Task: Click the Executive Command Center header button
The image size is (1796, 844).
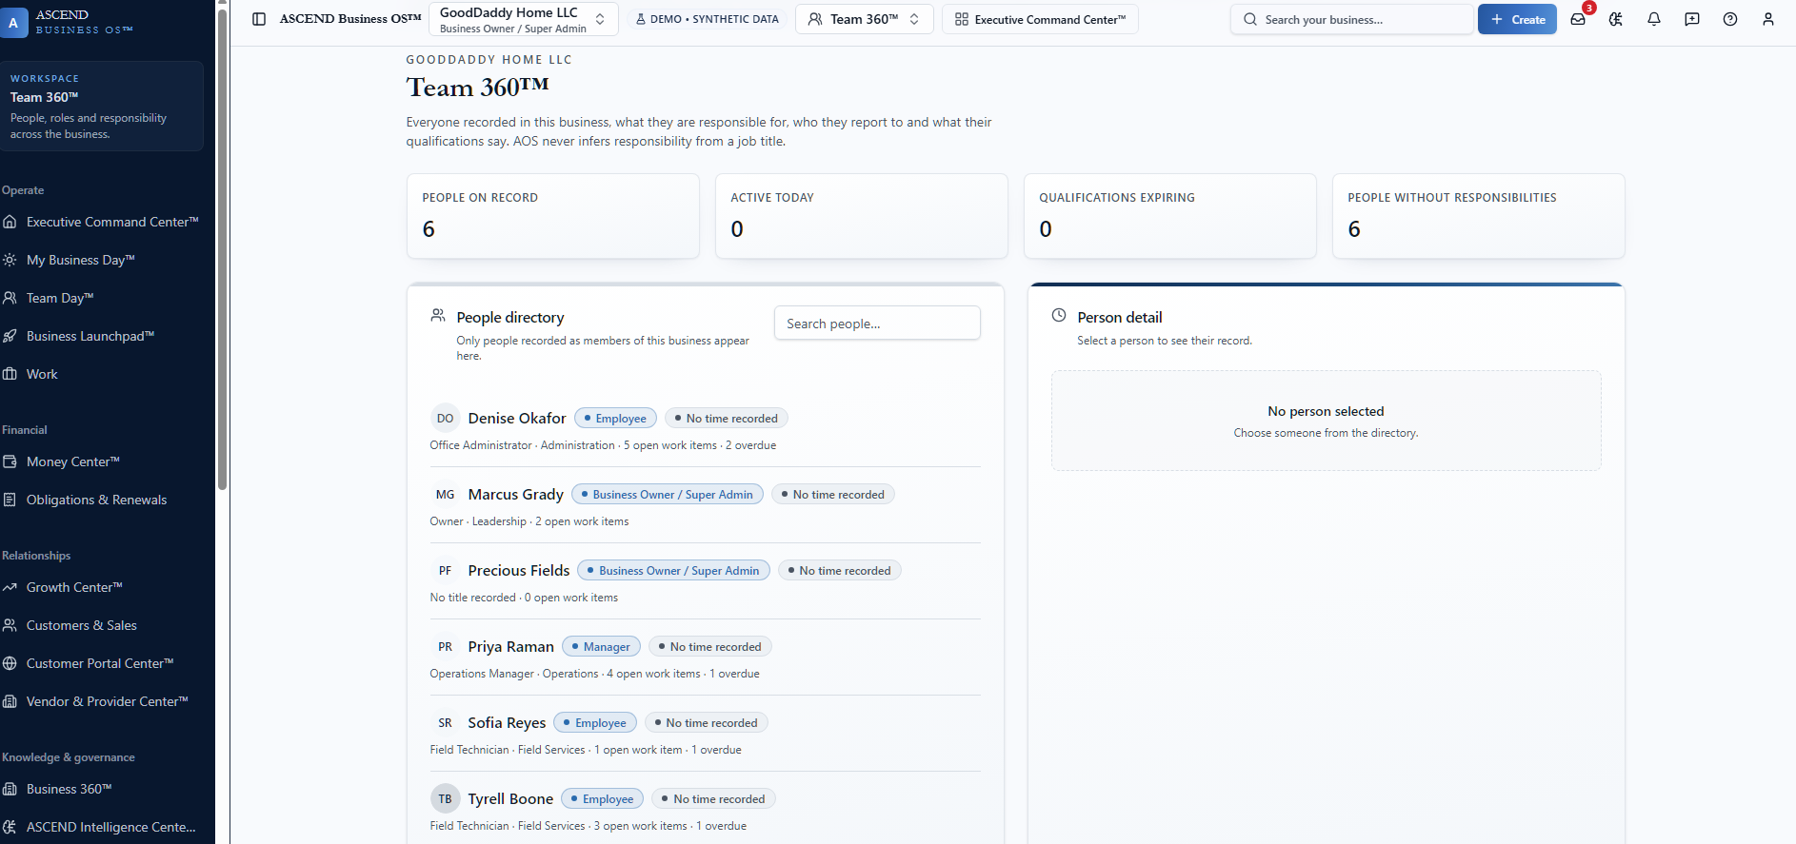Action: pyautogui.click(x=1040, y=19)
